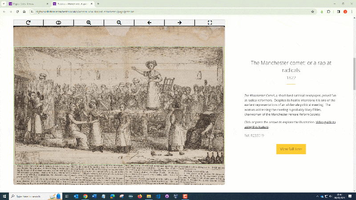Rotate the illustration with the rotate icon
The width and height of the screenshot is (356, 200).
coord(28,23)
